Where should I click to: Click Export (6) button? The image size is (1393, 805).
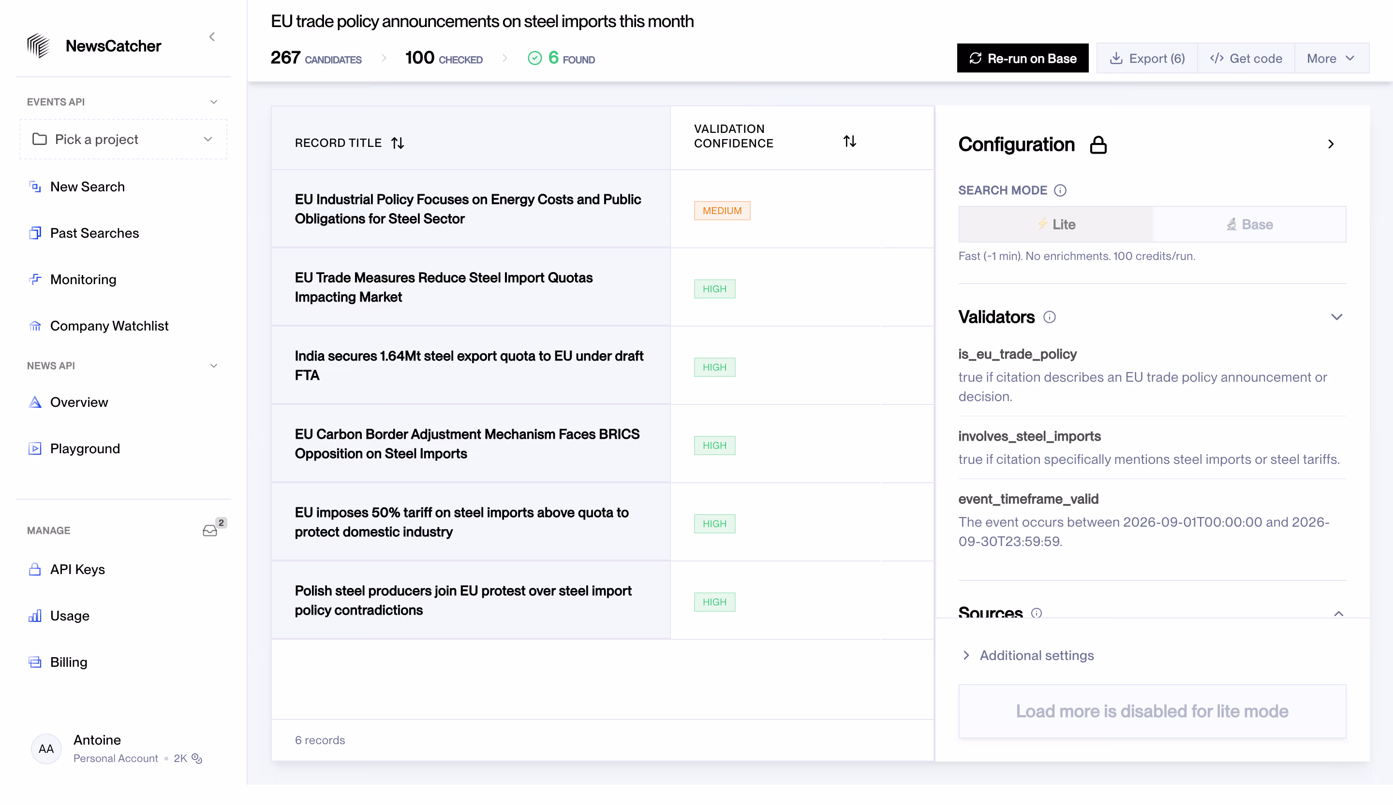[1147, 58]
